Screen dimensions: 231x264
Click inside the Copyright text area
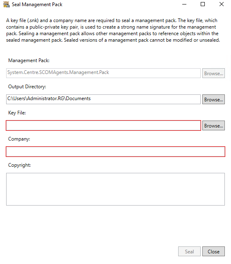[115, 189]
